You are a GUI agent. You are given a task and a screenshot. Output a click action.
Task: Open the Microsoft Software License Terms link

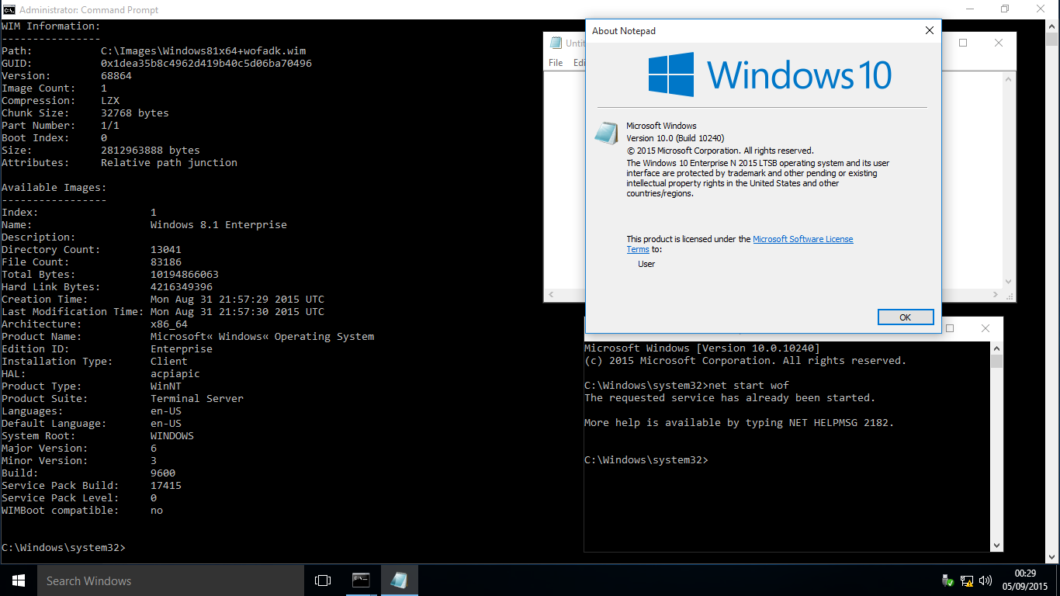(802, 239)
